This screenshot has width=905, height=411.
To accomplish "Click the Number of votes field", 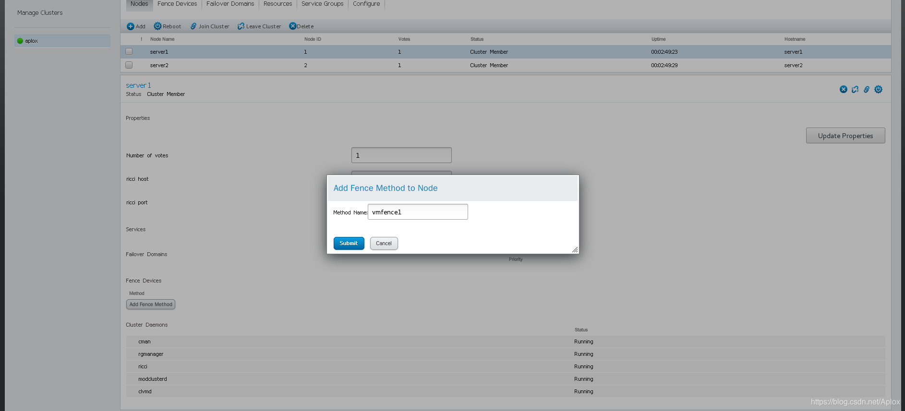I will tap(401, 155).
